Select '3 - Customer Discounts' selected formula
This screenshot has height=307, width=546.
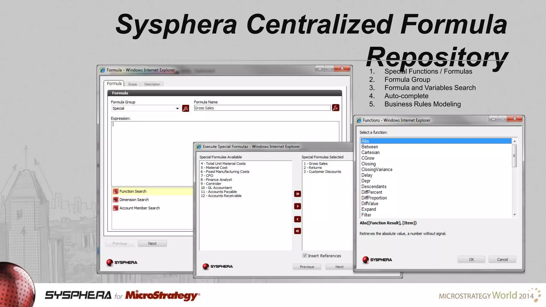(322, 172)
